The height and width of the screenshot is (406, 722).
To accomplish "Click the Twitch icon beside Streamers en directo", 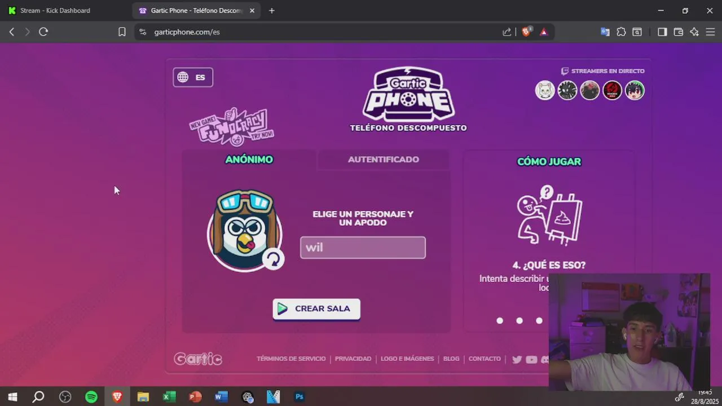I will (565, 71).
